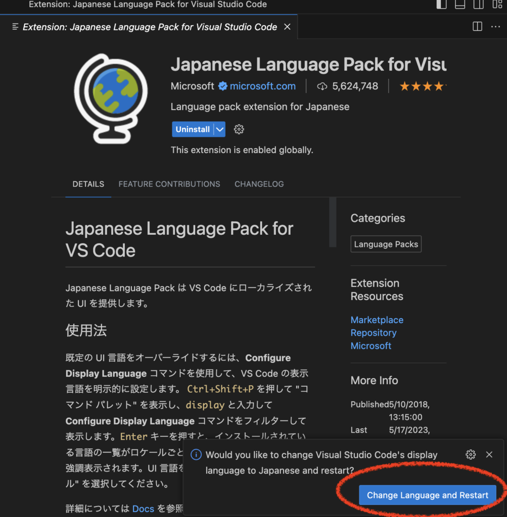The image size is (507, 517).
Task: Click the verified publisher badge icon
Action: tap(222, 86)
